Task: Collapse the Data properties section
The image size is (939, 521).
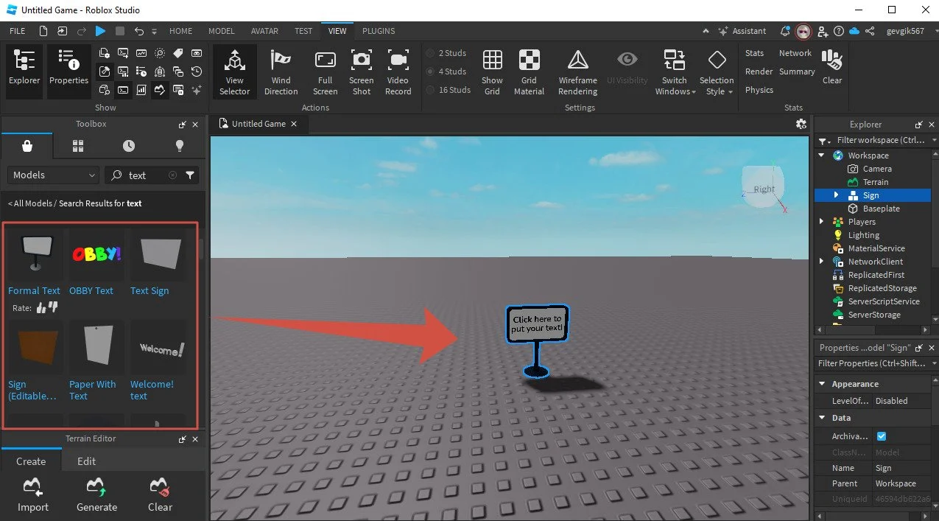Action: [x=822, y=418]
